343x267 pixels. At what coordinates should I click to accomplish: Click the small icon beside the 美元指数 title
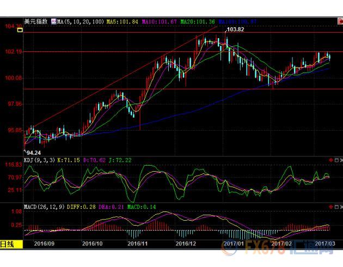point(54,22)
